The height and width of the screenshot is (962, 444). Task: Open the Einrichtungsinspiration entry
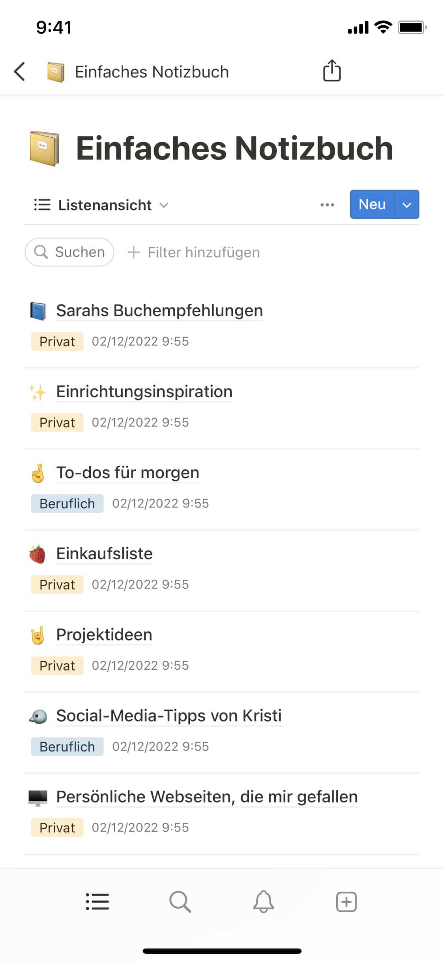click(x=144, y=392)
